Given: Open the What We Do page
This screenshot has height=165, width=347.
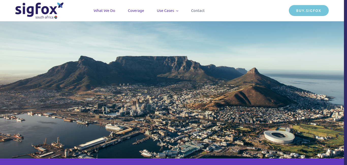Looking at the screenshot, I should coord(104,11).
